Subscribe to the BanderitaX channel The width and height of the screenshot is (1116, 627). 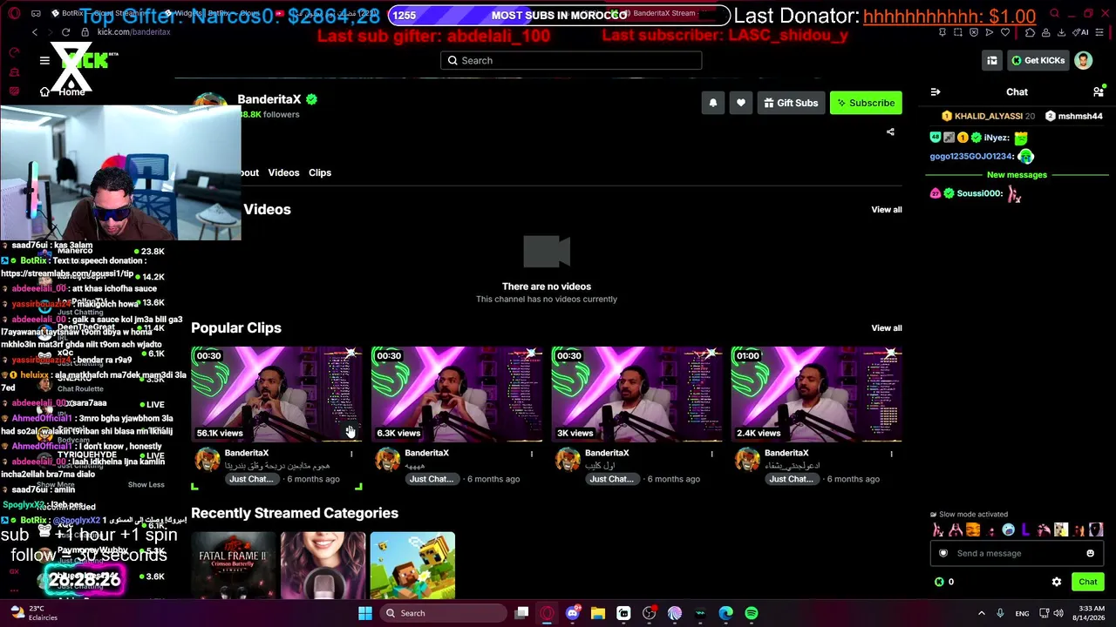(x=866, y=103)
